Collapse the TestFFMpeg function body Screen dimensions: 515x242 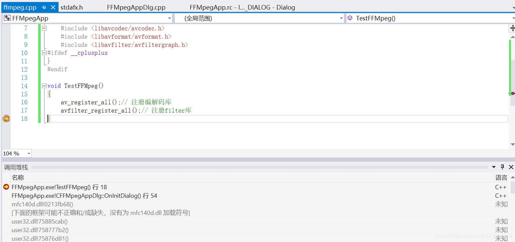click(x=44, y=86)
